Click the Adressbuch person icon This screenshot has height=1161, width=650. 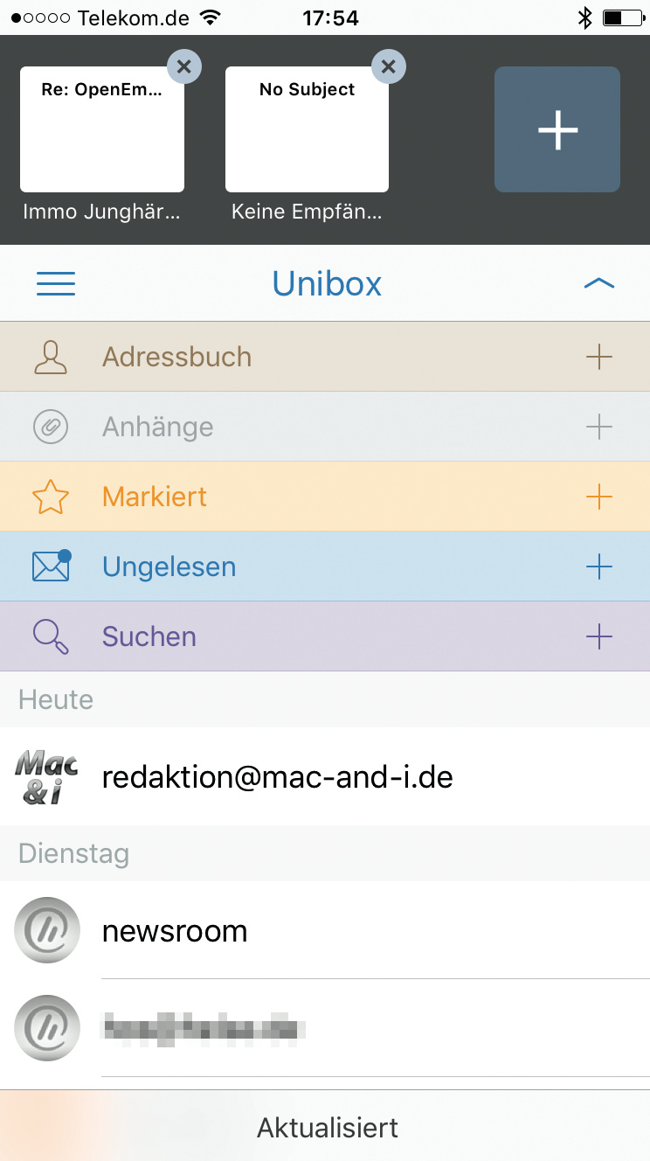51,357
